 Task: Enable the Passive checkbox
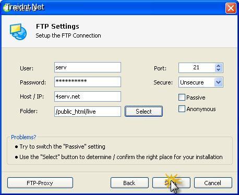182,97
